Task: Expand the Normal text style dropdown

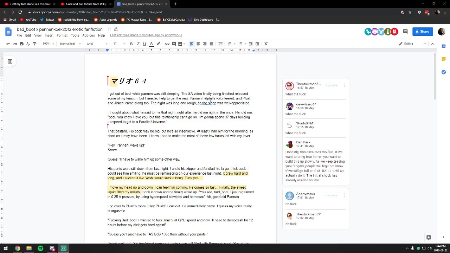Action: point(70,44)
